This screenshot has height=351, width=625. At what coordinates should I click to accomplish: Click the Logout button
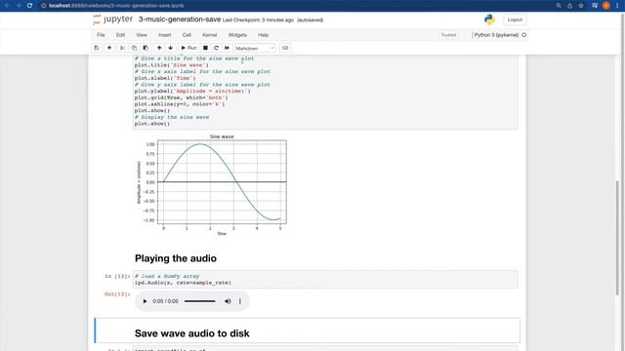pyautogui.click(x=515, y=19)
